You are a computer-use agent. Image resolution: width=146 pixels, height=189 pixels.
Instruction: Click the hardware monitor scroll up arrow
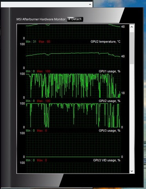coord(132,27)
